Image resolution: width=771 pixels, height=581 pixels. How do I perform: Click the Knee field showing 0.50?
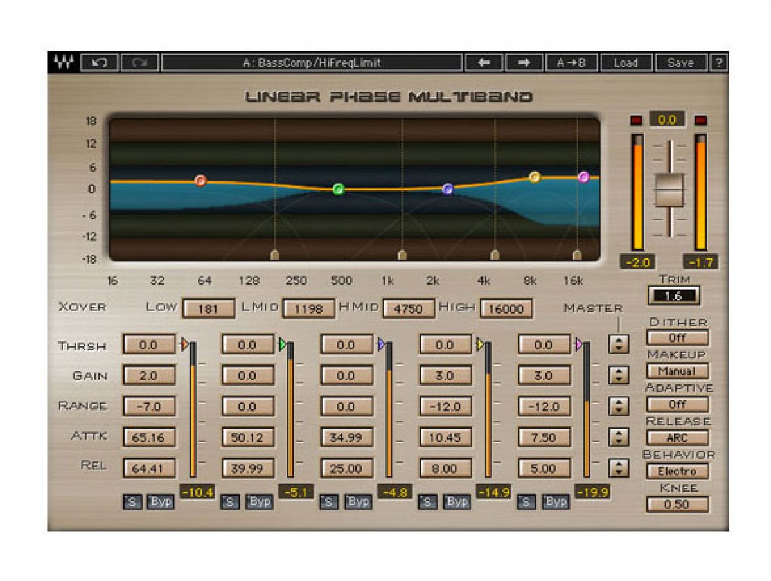[x=677, y=505]
